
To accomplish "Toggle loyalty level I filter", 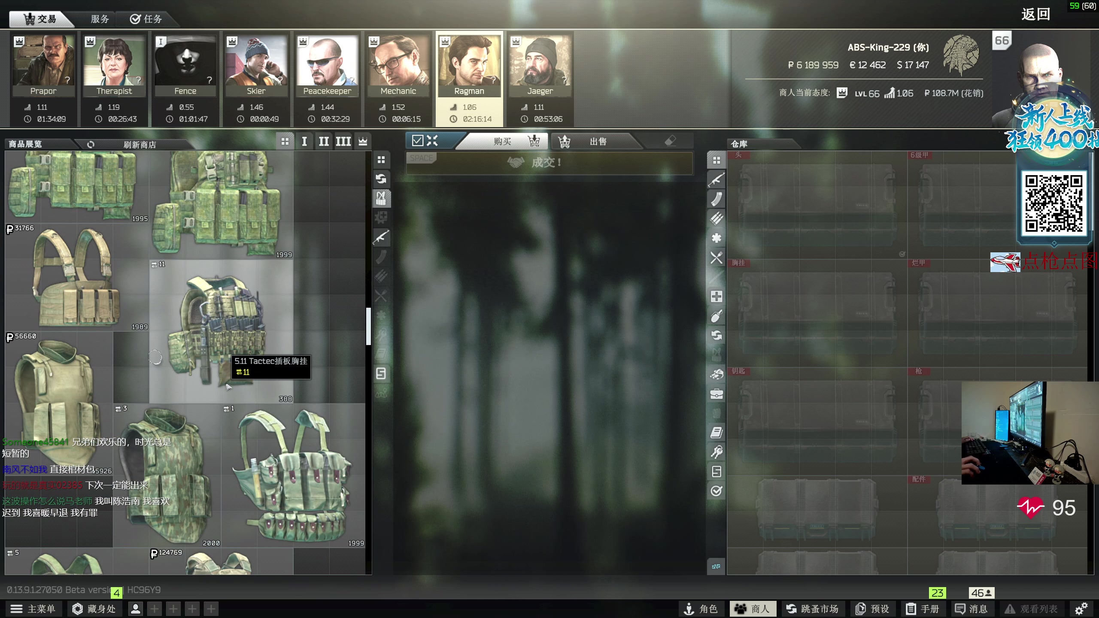I will point(304,141).
